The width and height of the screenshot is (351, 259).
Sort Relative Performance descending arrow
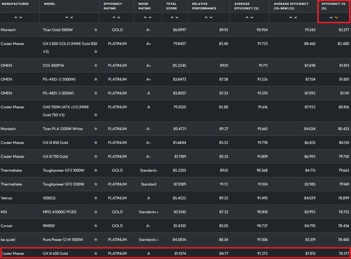tap(211, 18)
